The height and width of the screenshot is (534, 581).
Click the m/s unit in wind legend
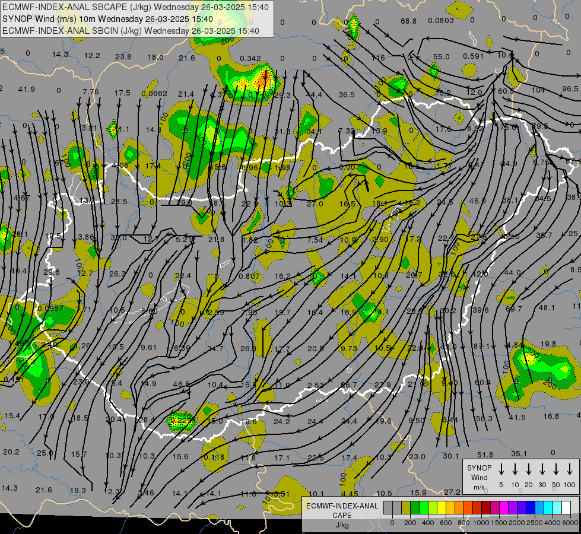pyautogui.click(x=479, y=487)
